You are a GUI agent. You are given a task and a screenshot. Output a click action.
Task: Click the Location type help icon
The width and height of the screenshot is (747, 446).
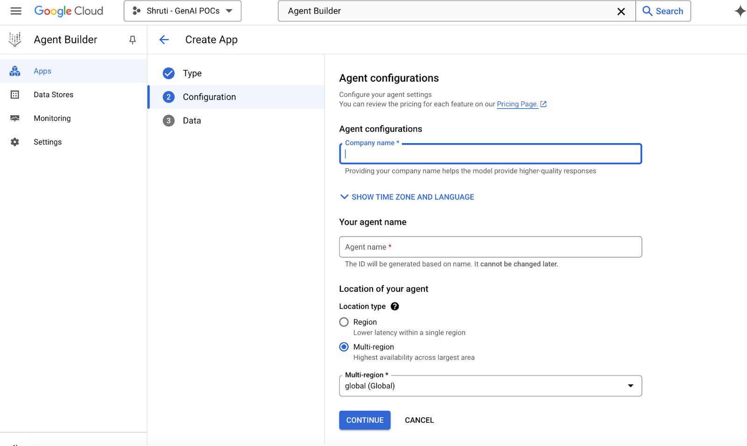[x=395, y=307]
